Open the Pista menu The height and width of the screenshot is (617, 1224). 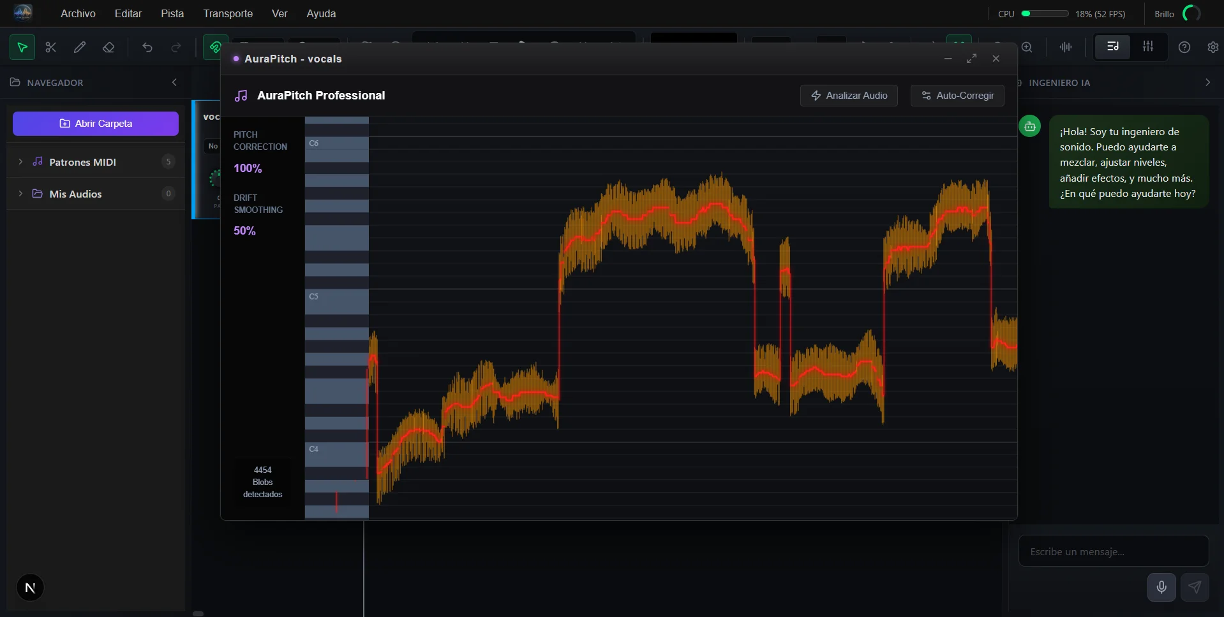pyautogui.click(x=172, y=13)
